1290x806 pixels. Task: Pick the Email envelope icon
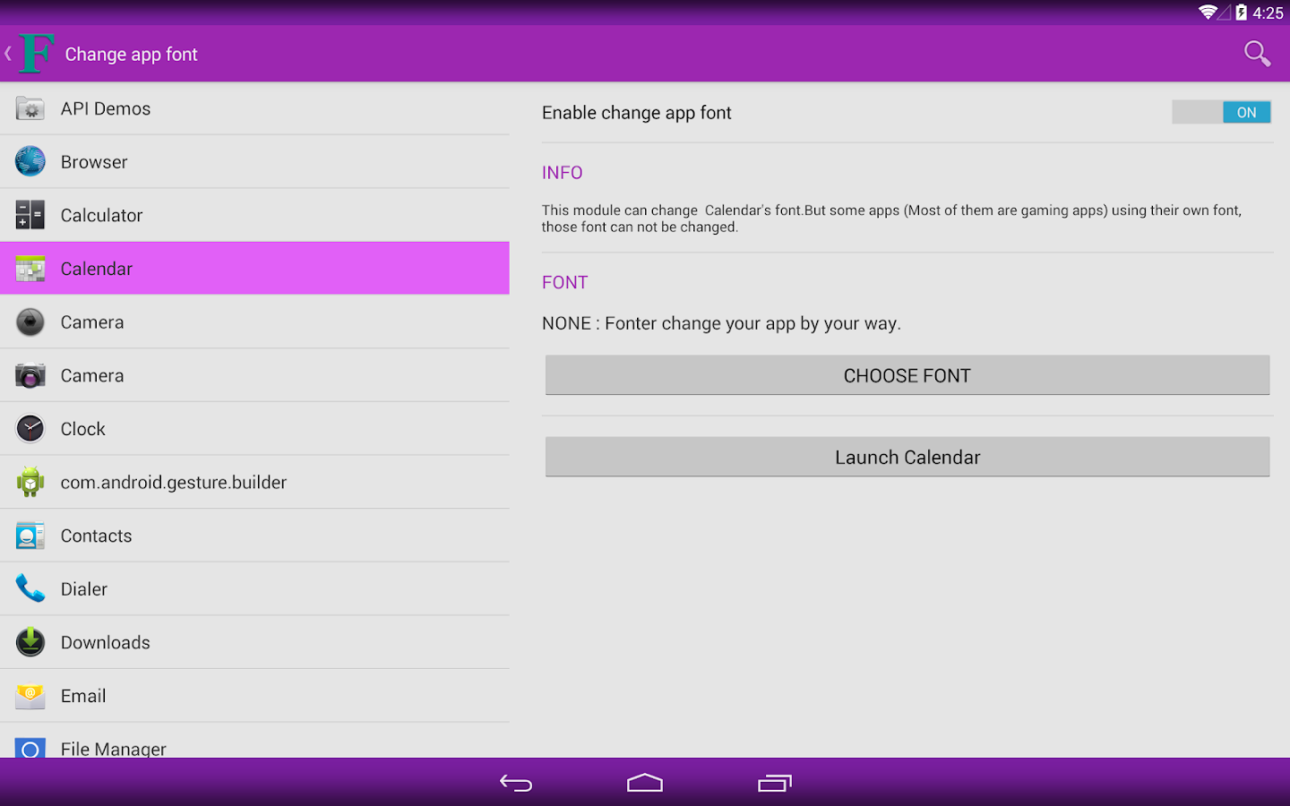30,696
